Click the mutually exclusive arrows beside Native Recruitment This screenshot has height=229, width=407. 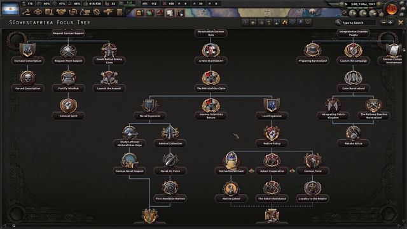(252, 171)
